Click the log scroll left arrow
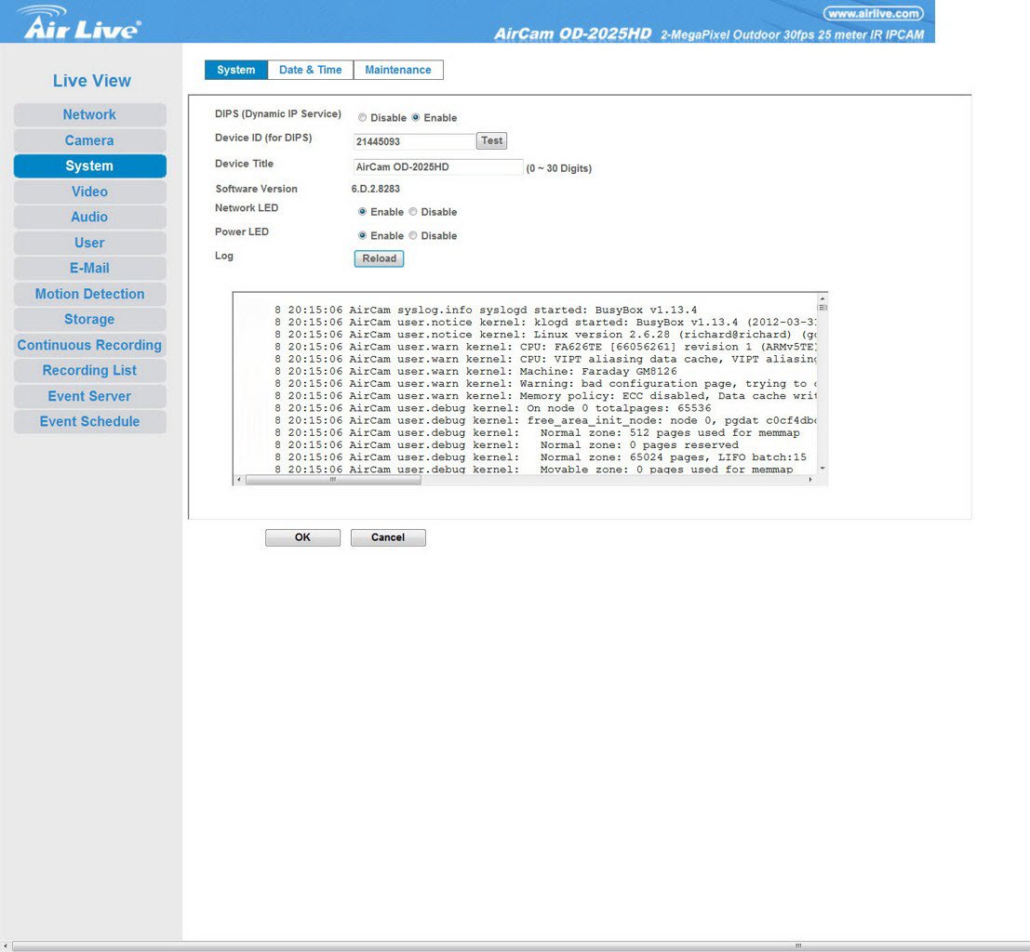 click(x=239, y=480)
